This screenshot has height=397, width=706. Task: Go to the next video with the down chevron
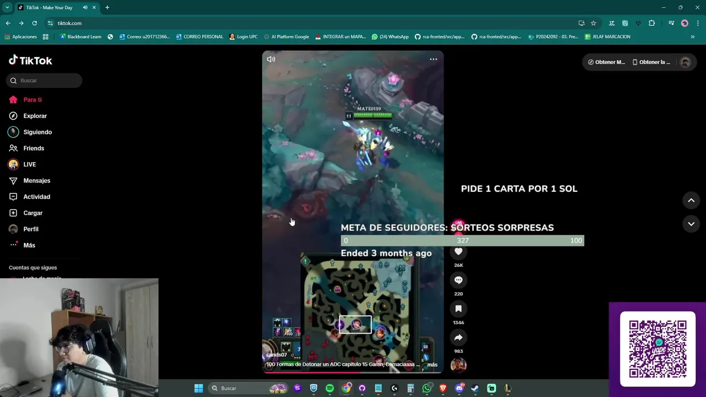coord(691,224)
